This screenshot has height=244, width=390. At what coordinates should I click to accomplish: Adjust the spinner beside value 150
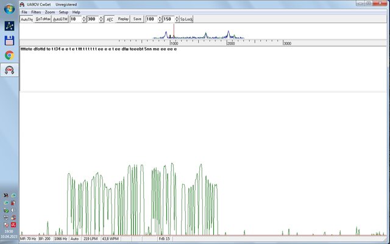(175, 19)
